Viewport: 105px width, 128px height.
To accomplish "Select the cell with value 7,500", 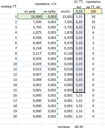I will [30, 22].
